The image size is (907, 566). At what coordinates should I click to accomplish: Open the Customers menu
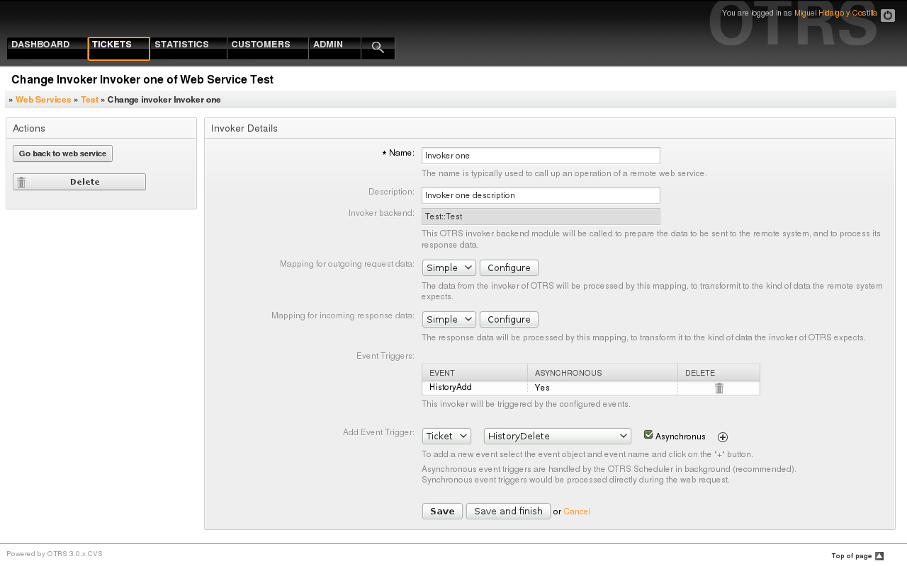tap(261, 45)
